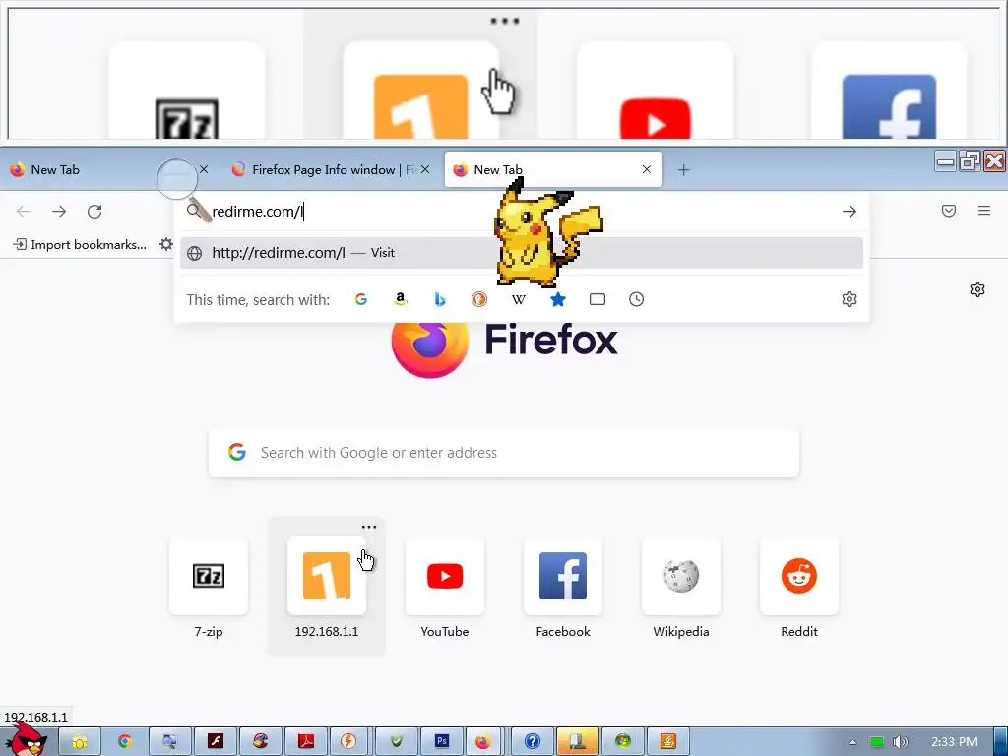Show hidden system tray icons arrow
Viewport: 1008px width, 756px height.
coord(853,742)
